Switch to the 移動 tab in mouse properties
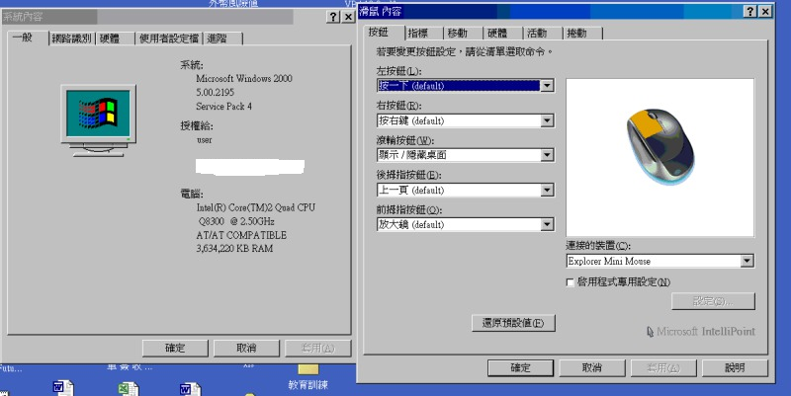The height and width of the screenshot is (396, 791). click(x=458, y=34)
